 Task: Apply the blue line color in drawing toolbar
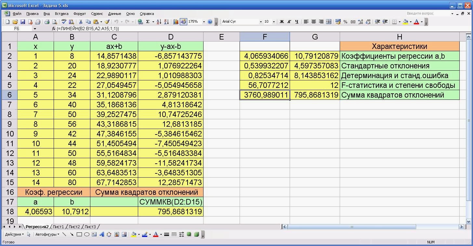pos(145,234)
